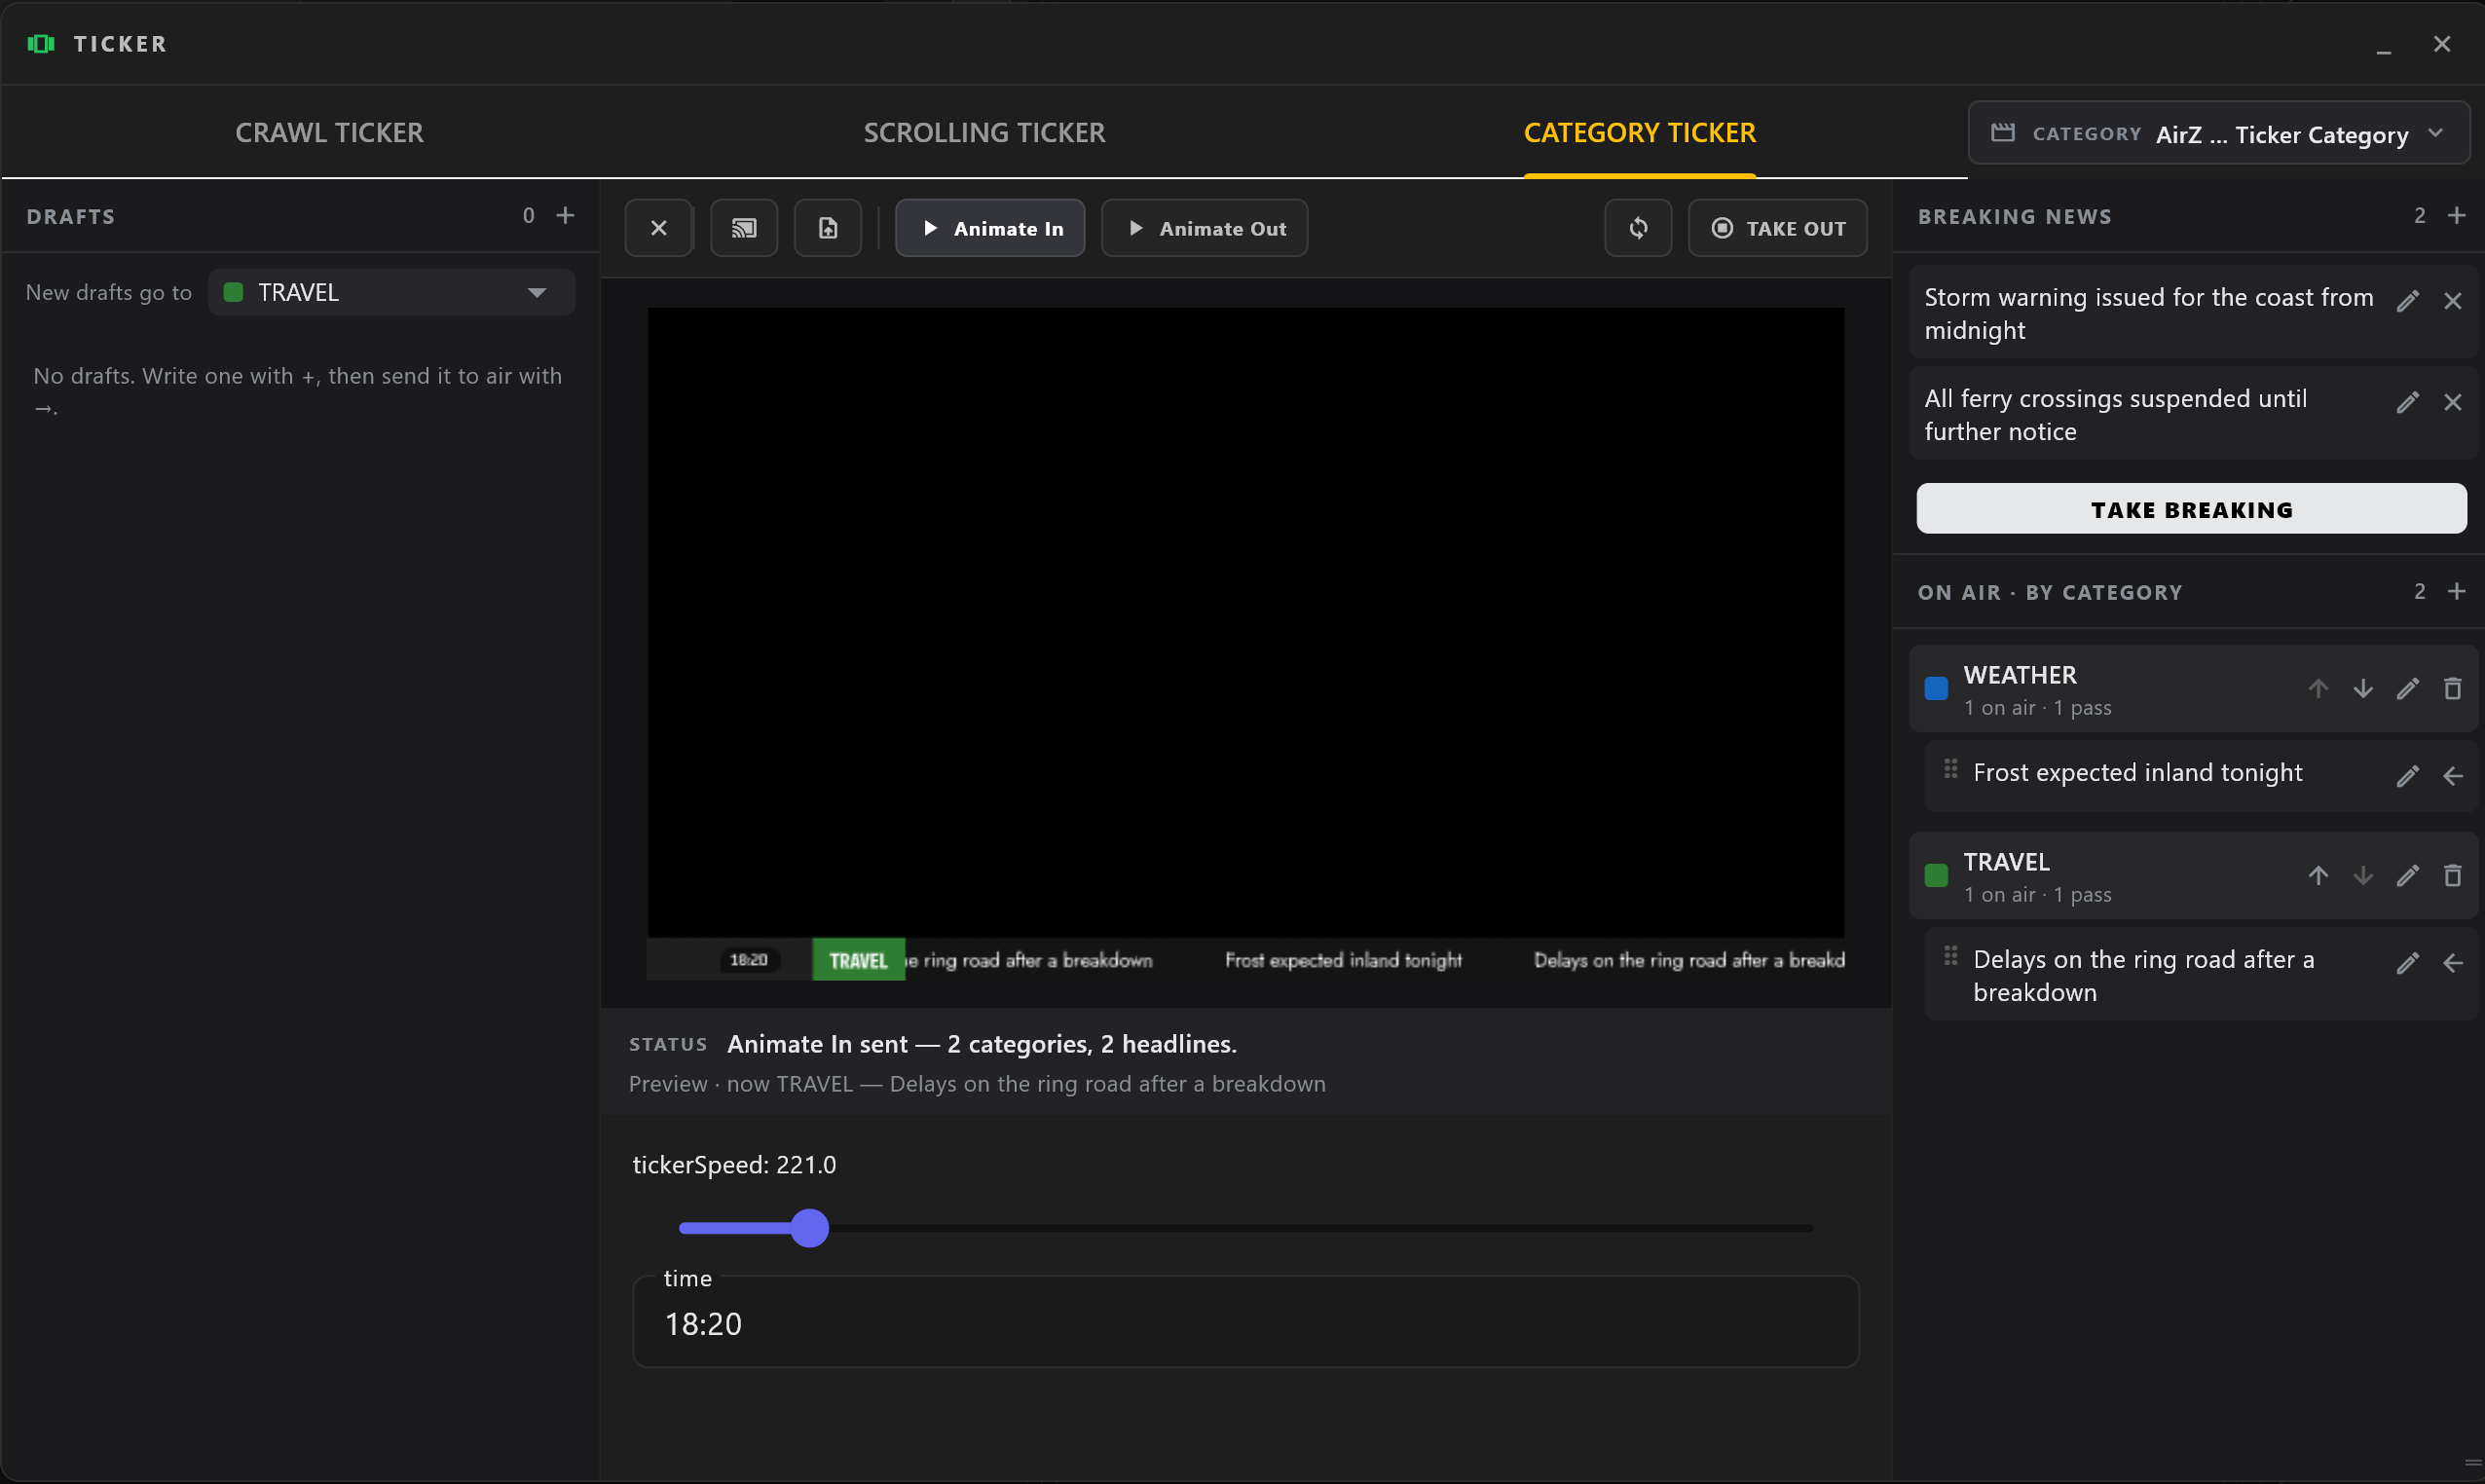The height and width of the screenshot is (1484, 2485).
Task: Edit the TRAVEL category
Action: click(2408, 876)
